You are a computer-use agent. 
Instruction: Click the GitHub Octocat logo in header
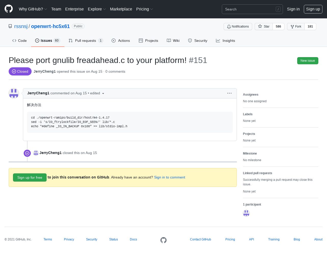tap(9, 9)
